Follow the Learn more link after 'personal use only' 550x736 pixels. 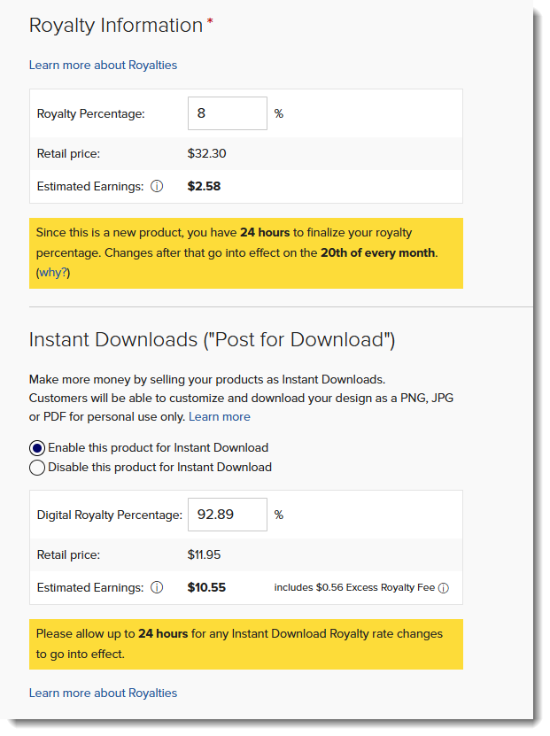[x=220, y=416]
